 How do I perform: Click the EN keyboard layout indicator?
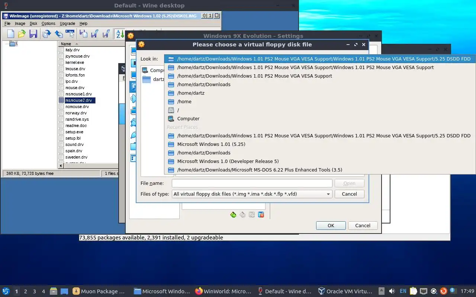coord(403,291)
